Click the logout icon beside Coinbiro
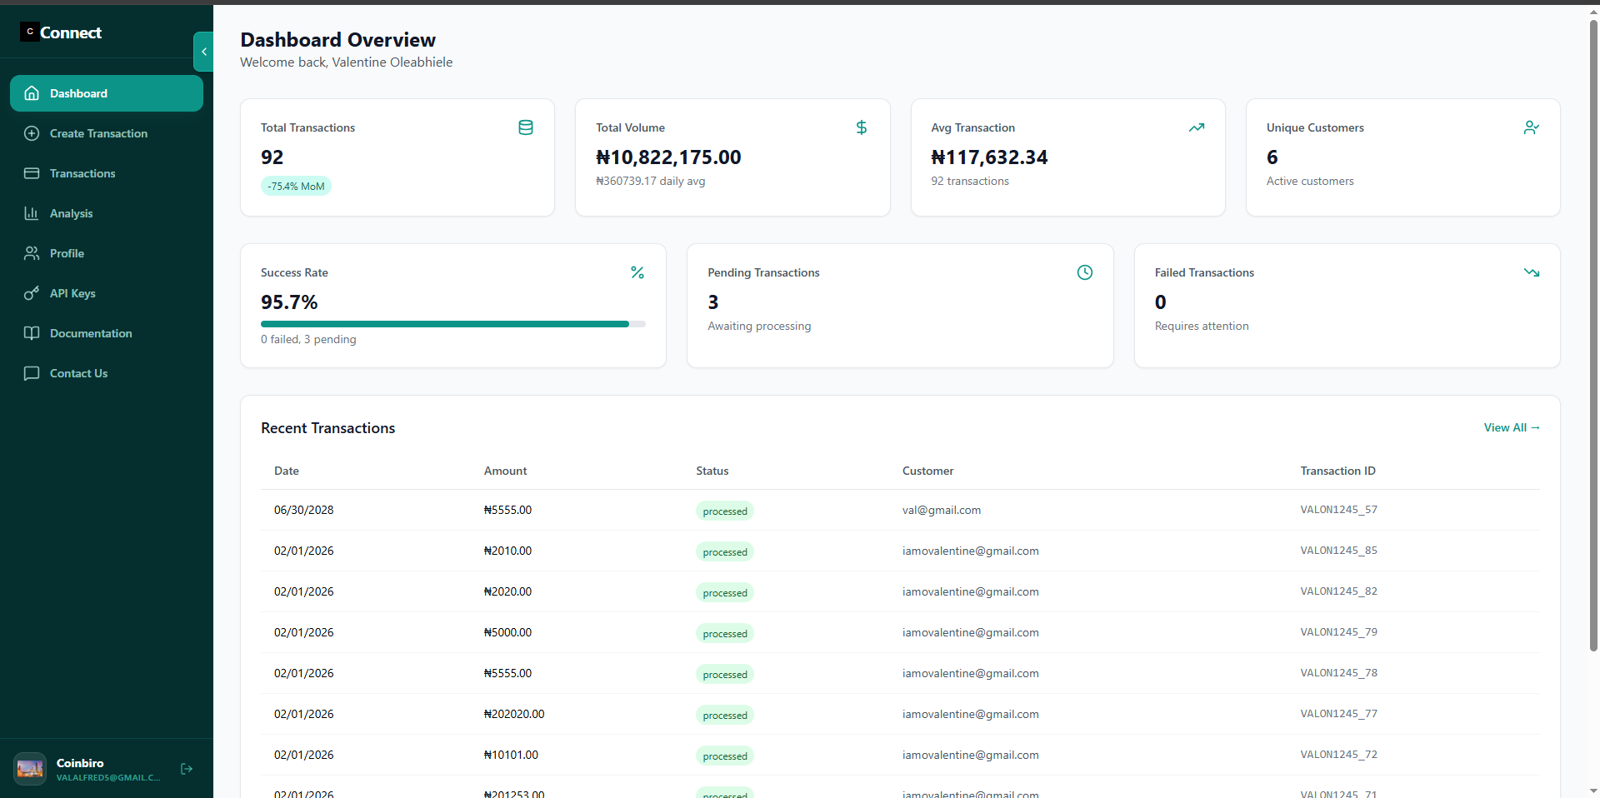This screenshot has width=1600, height=798. (187, 769)
